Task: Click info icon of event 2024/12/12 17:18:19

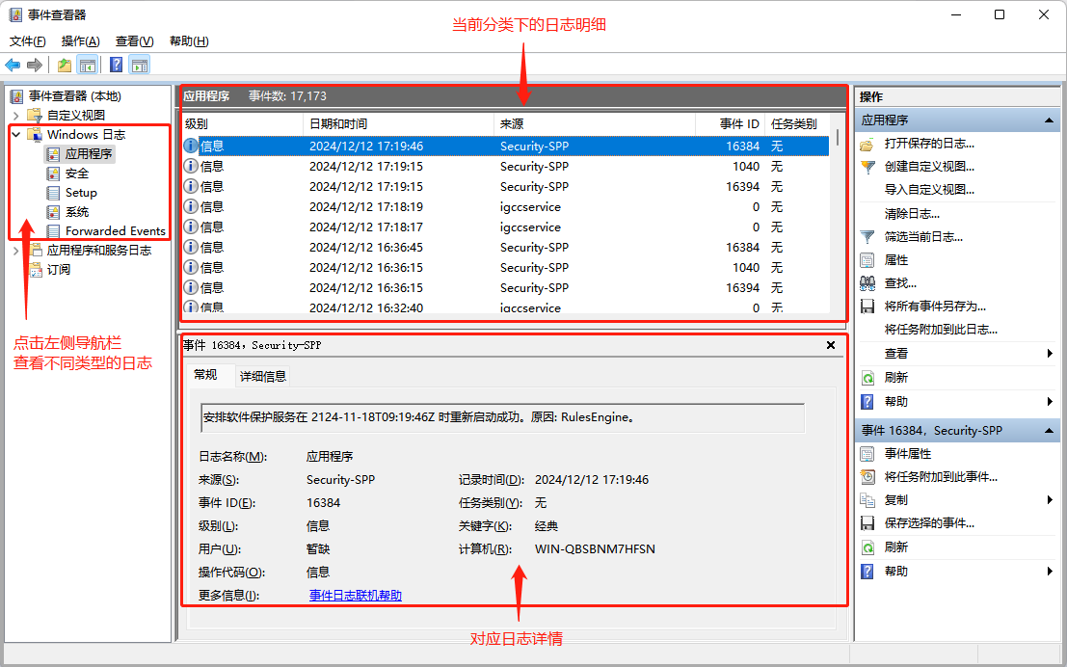Action: [191, 207]
